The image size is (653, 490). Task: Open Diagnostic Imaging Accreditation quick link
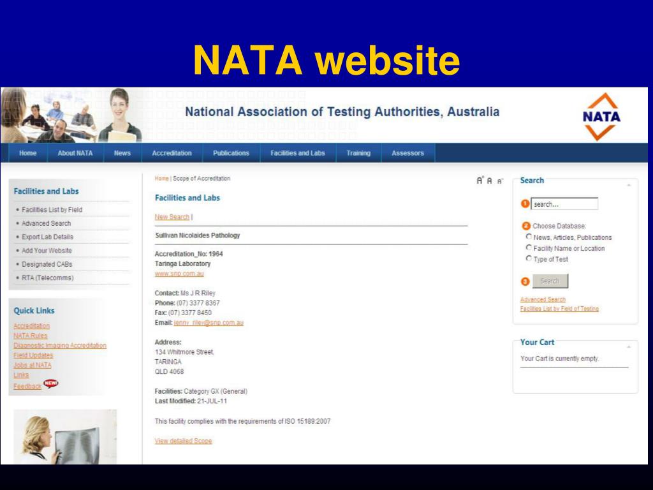pyautogui.click(x=60, y=345)
